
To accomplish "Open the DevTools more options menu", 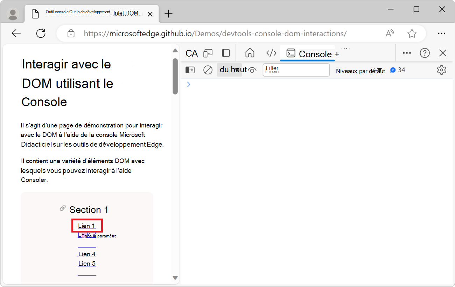I will [x=407, y=53].
